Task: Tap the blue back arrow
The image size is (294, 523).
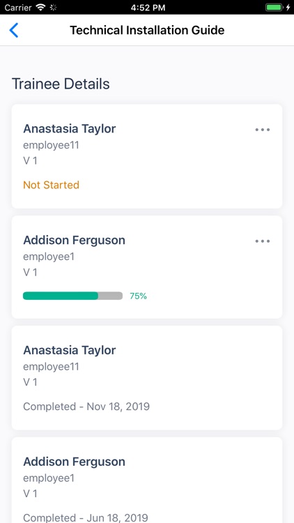Action: pos(13,31)
